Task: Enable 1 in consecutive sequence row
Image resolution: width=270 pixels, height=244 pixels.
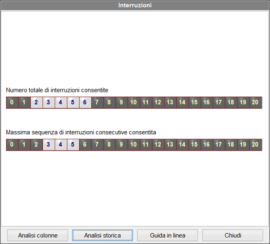Action: click(x=24, y=145)
